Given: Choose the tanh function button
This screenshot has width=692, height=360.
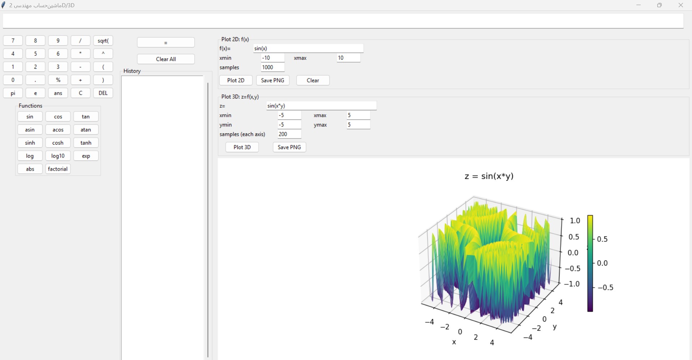Looking at the screenshot, I should tap(86, 143).
